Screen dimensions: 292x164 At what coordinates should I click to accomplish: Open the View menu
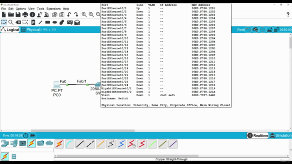pyautogui.click(x=31, y=9)
